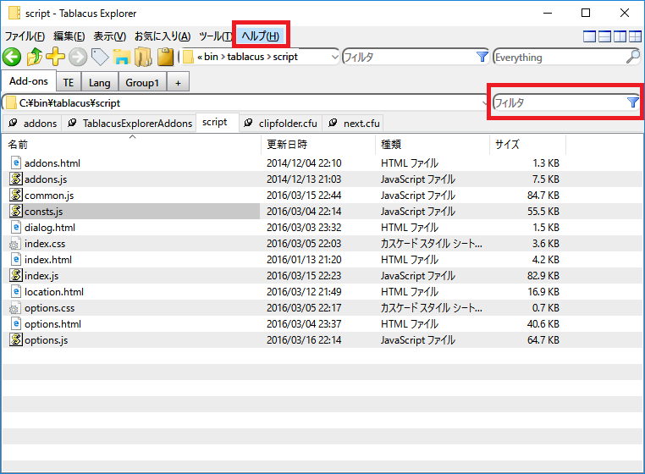
Task: Select the file options.html
Action: [x=52, y=324]
